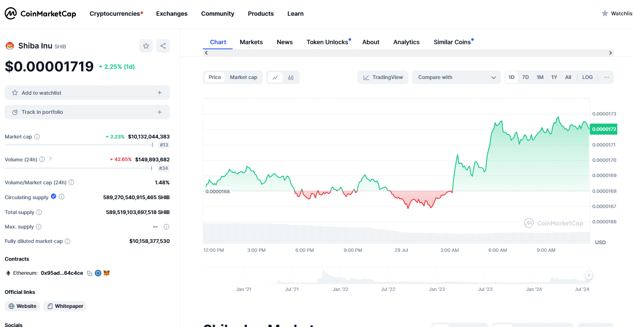This screenshot has width=633, height=327.
Task: Switch to the News tab
Action: (x=285, y=42)
